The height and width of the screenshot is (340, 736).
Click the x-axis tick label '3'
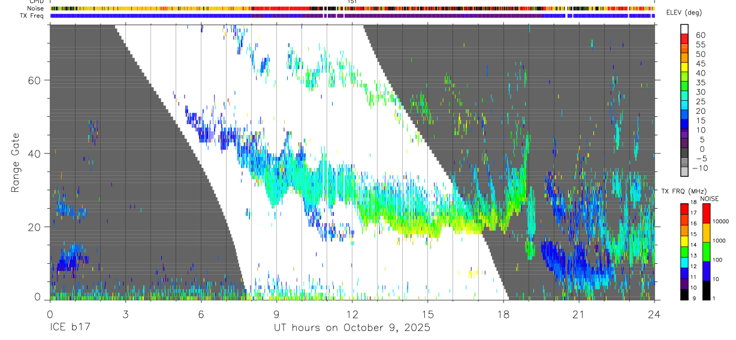125,314
